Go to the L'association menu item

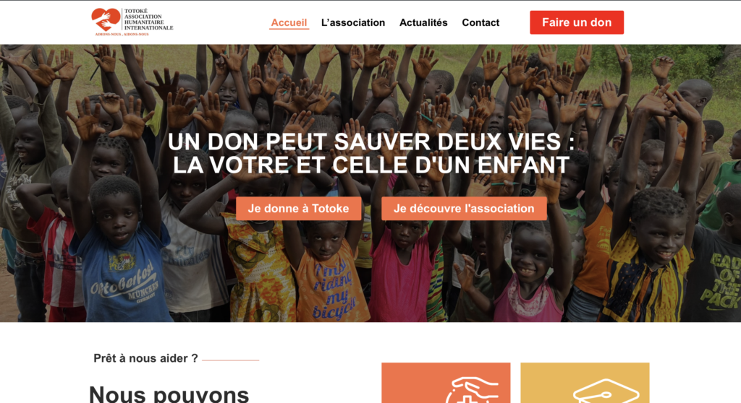pos(353,22)
